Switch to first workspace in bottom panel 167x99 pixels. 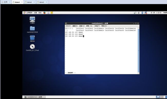[x=158, y=97]
